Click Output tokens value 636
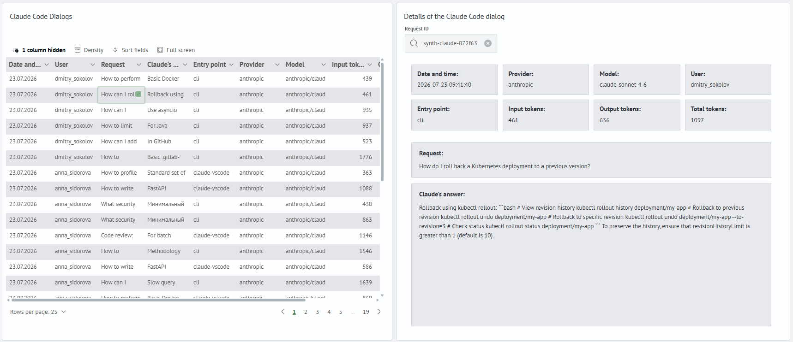Viewport: 793px width, 342px height. point(604,120)
